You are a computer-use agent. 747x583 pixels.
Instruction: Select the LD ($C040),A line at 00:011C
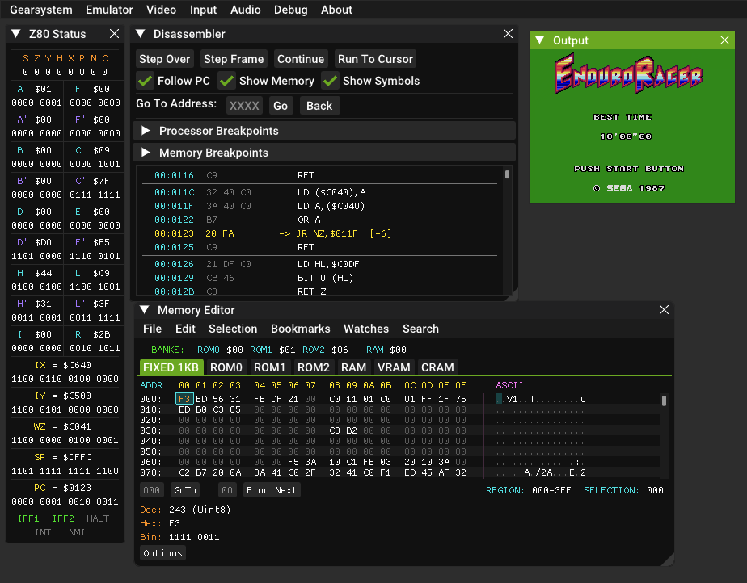[319, 192]
